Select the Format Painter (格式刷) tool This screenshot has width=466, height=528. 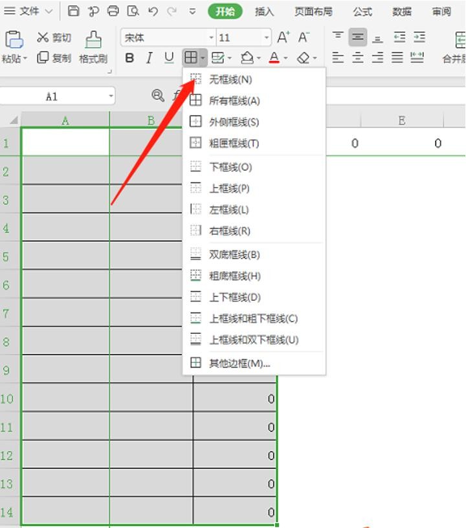(93, 47)
